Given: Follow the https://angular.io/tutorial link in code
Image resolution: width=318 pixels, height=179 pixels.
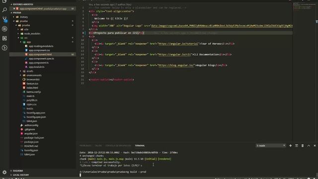Looking at the screenshot, I should pyautogui.click(x=178, y=44).
